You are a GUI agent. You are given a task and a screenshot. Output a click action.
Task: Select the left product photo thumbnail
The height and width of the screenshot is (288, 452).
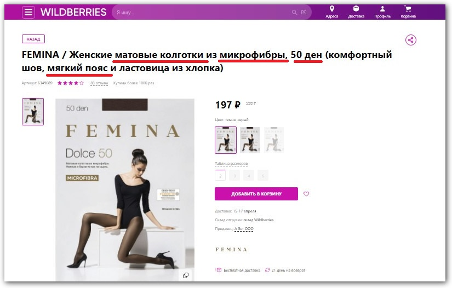33,112
